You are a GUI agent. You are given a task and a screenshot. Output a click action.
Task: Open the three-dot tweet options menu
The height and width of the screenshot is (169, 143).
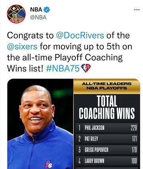(x=137, y=10)
